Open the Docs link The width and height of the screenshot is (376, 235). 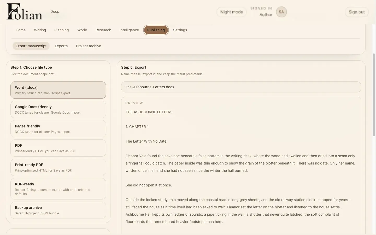click(x=55, y=11)
